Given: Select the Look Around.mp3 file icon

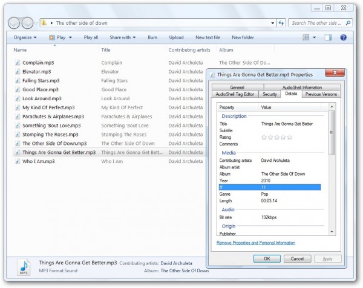Looking at the screenshot, I should [x=18, y=98].
